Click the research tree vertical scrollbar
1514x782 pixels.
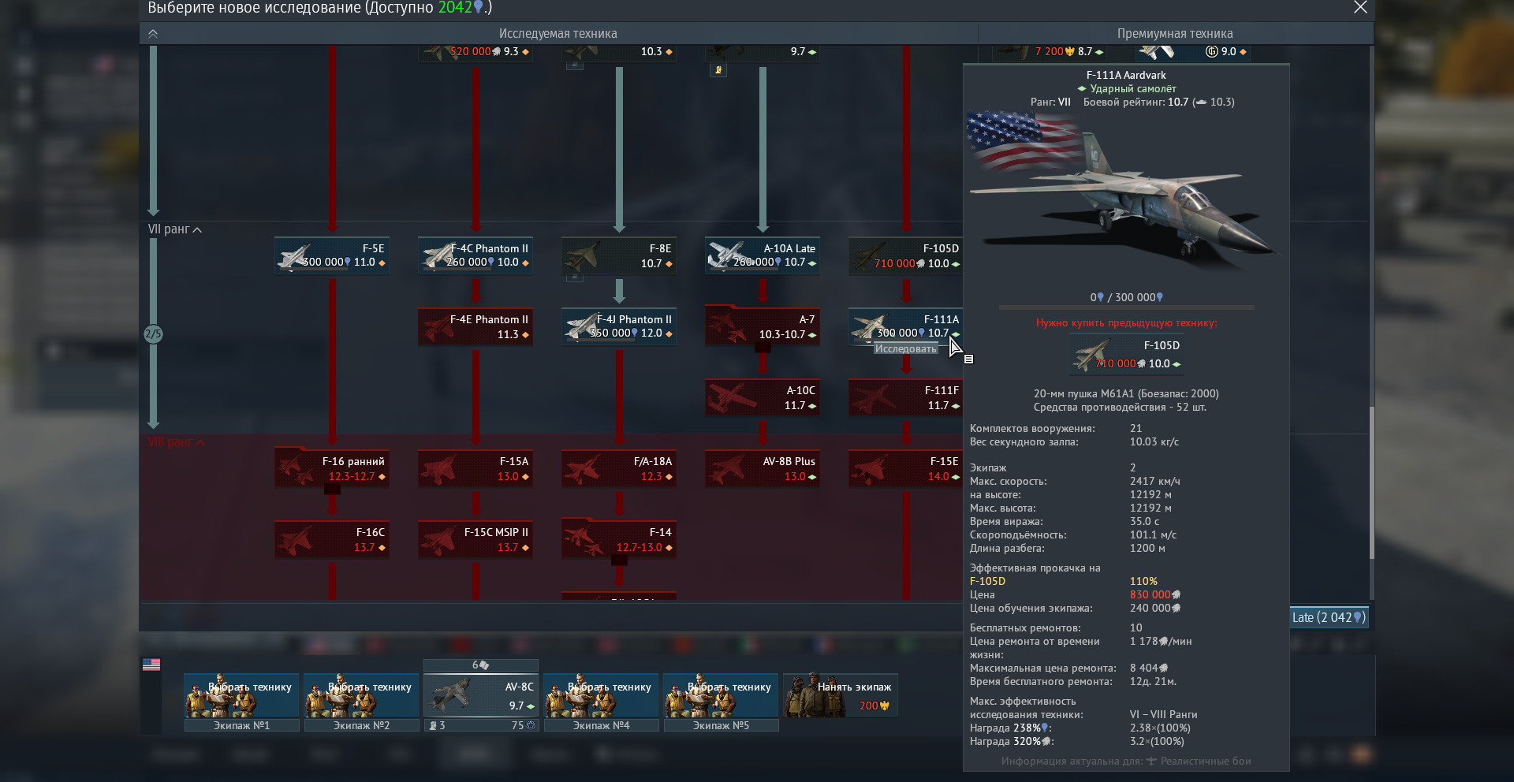point(1371,482)
